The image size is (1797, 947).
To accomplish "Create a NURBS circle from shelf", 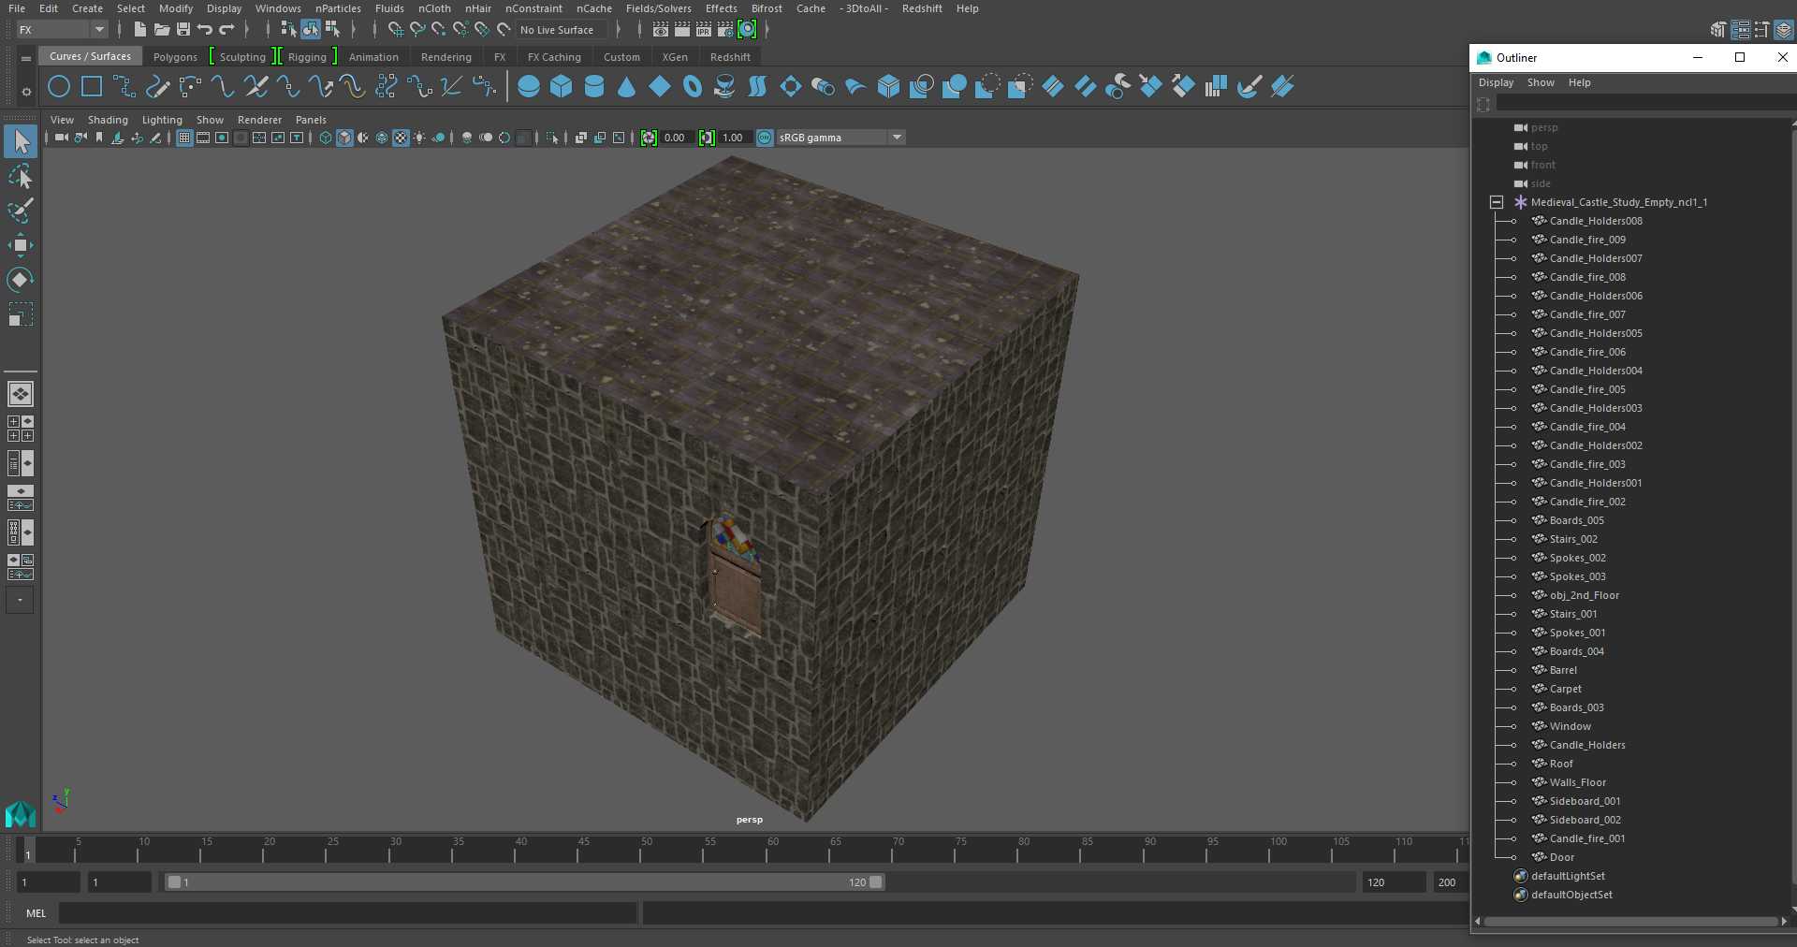I will (x=59, y=87).
